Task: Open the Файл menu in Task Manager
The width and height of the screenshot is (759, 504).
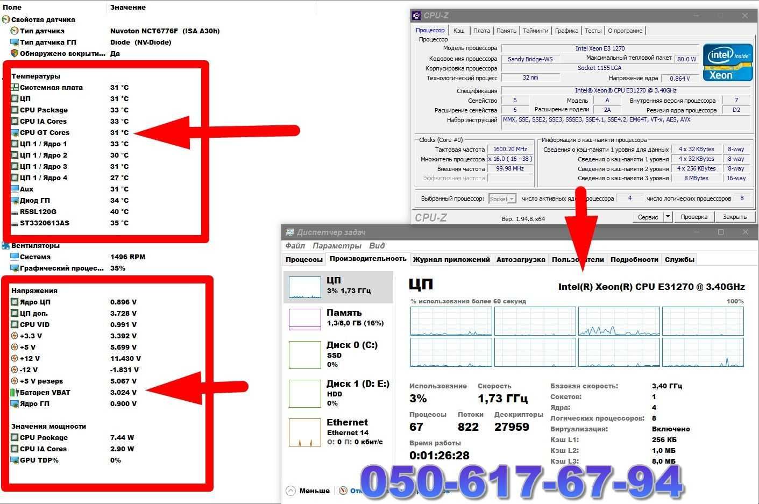Action: click(295, 245)
